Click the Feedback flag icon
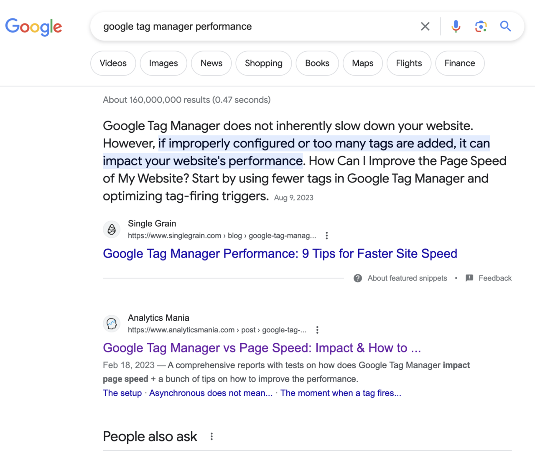The width and height of the screenshot is (535, 453). 469,278
